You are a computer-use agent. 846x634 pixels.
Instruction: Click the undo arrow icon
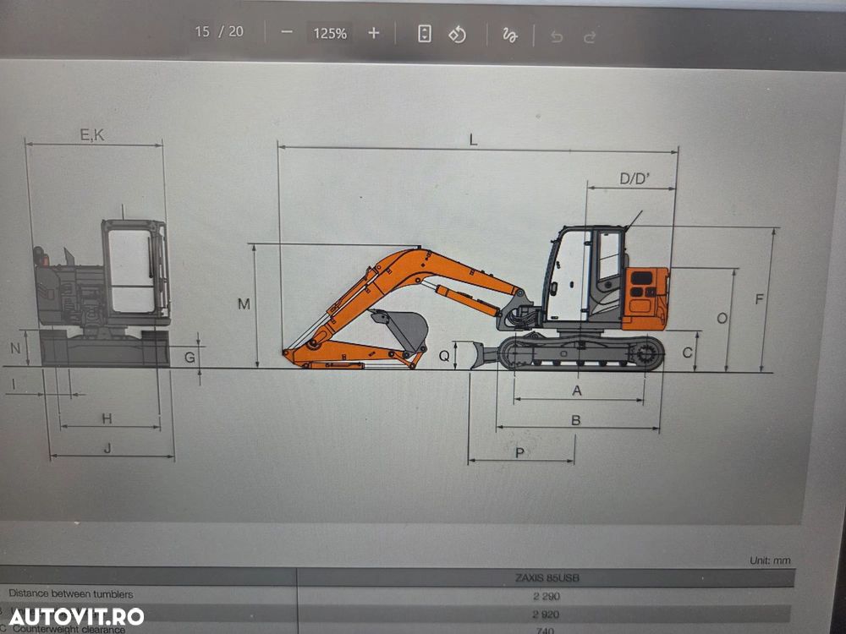pyautogui.click(x=557, y=36)
